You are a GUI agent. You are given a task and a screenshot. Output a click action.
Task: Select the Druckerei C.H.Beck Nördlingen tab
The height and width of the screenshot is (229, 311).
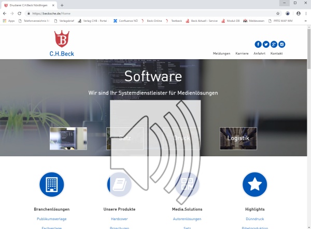[29, 5]
